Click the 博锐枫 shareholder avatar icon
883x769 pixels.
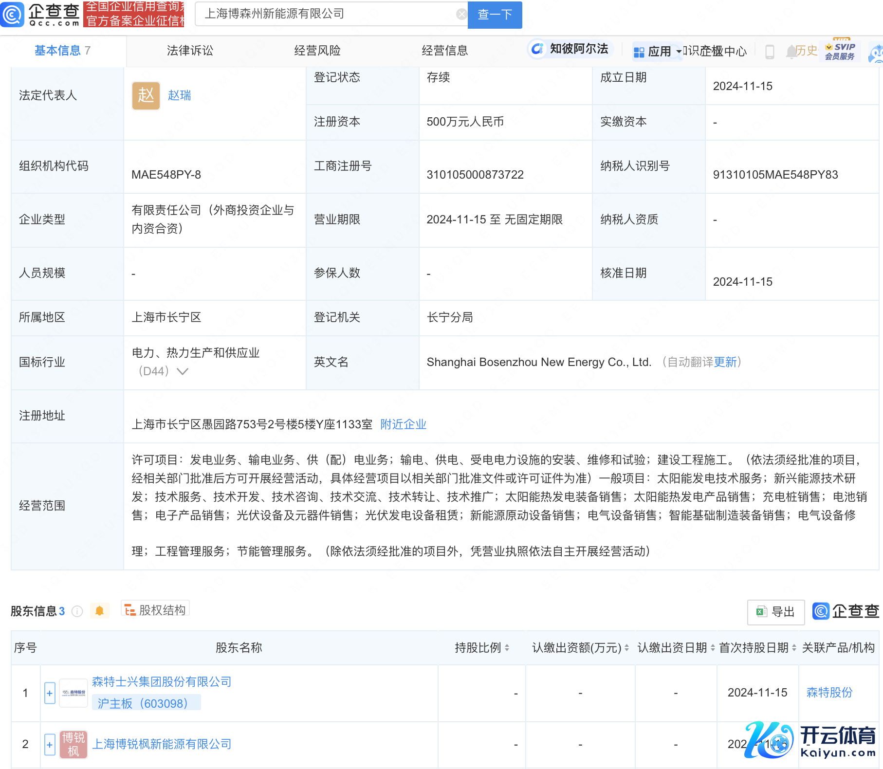(x=74, y=744)
